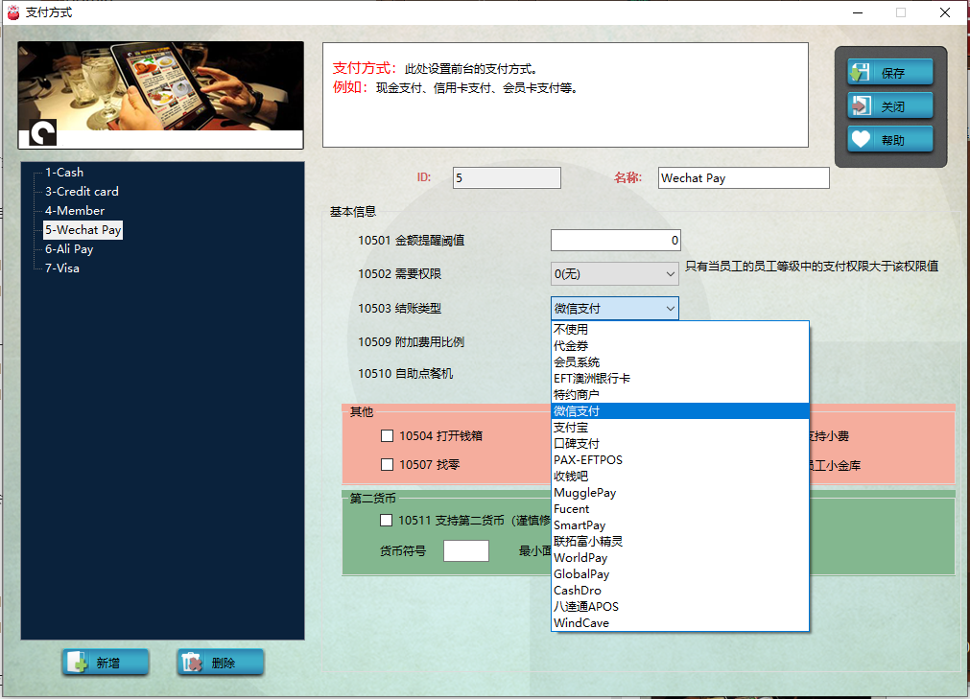The width and height of the screenshot is (970, 699).
Task: Click the 10509 附加费用比例 label
Action: [411, 341]
